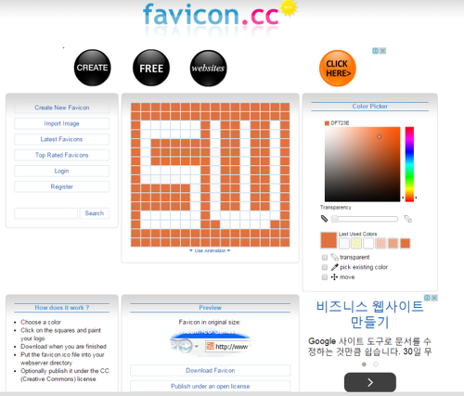Select the large current orange swatch
Image resolution: width=464 pixels, height=396 pixels.
[329, 240]
